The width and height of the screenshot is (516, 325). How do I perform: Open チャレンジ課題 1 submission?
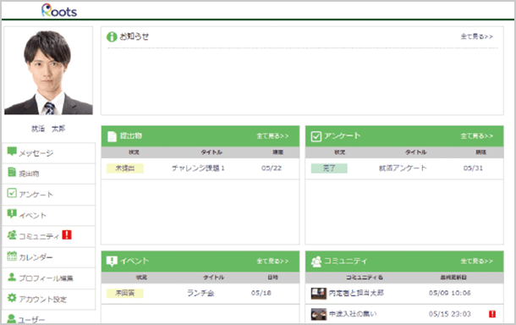tap(198, 168)
